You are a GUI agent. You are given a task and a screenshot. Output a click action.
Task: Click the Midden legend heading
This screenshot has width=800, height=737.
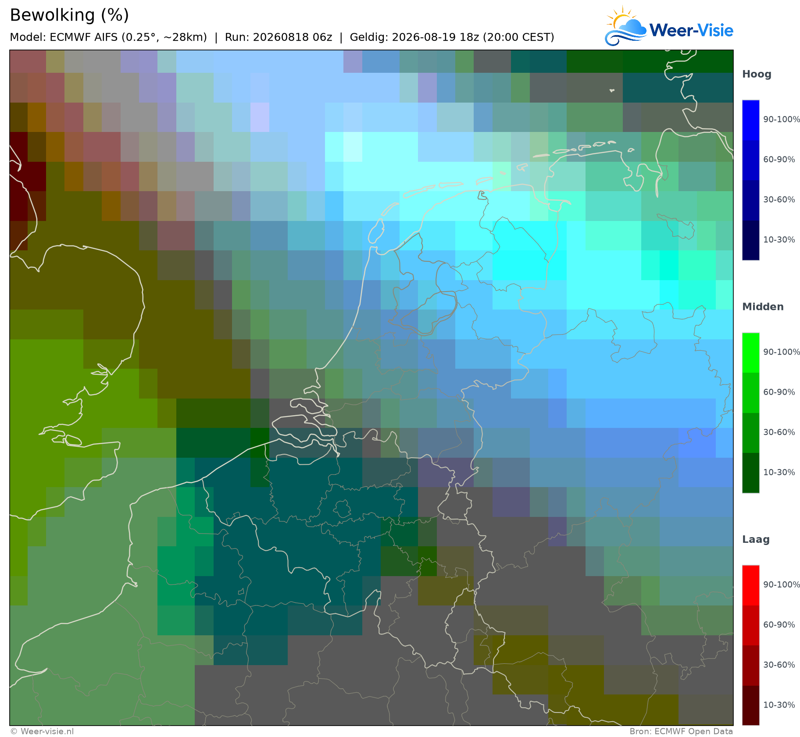(x=763, y=307)
